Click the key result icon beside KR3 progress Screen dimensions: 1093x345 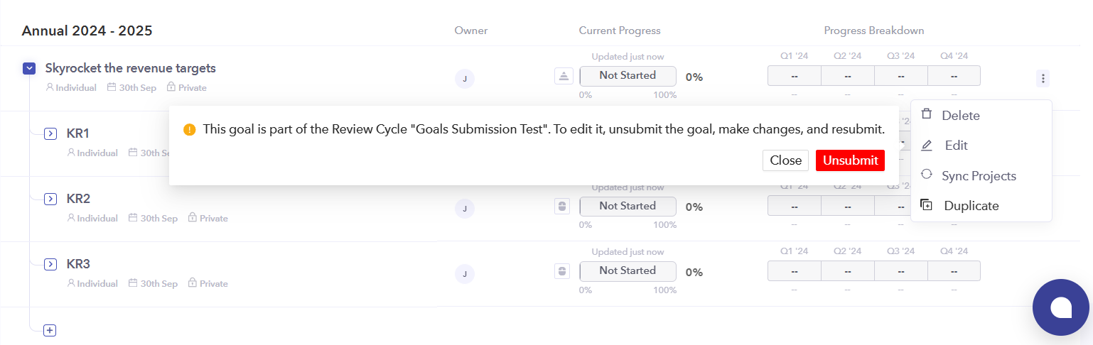562,271
